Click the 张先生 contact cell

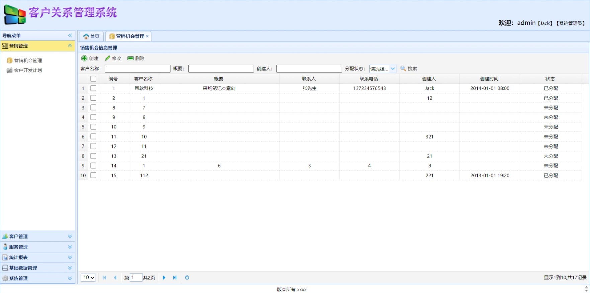[x=309, y=88]
